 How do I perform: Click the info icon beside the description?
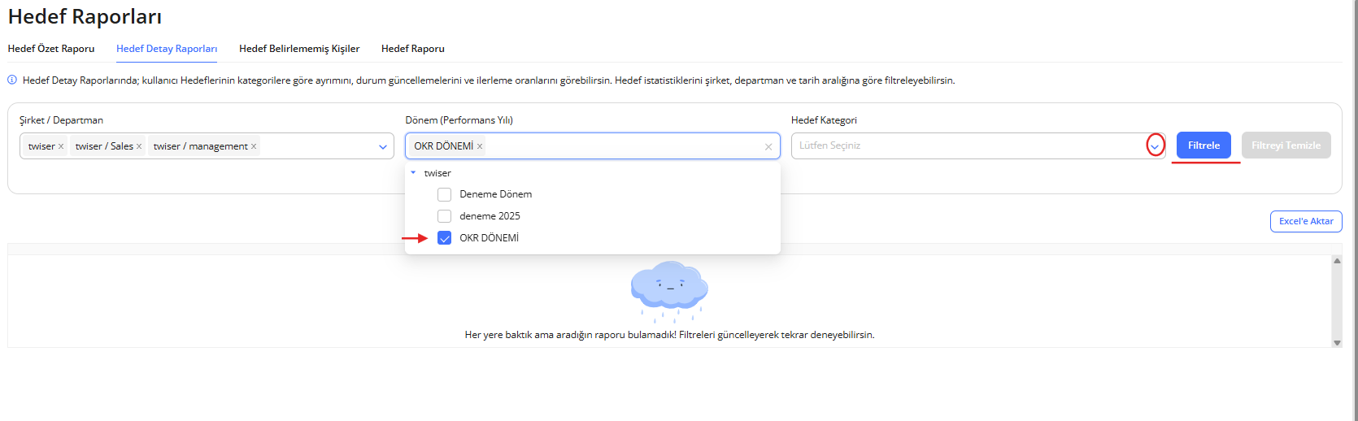click(x=12, y=80)
